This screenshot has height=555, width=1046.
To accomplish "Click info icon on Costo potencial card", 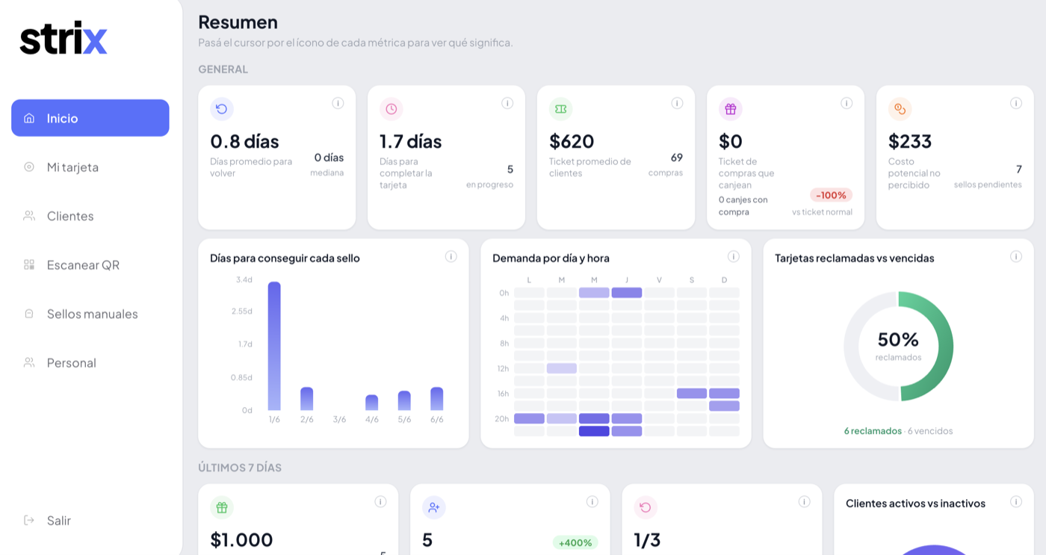I will click(1016, 103).
